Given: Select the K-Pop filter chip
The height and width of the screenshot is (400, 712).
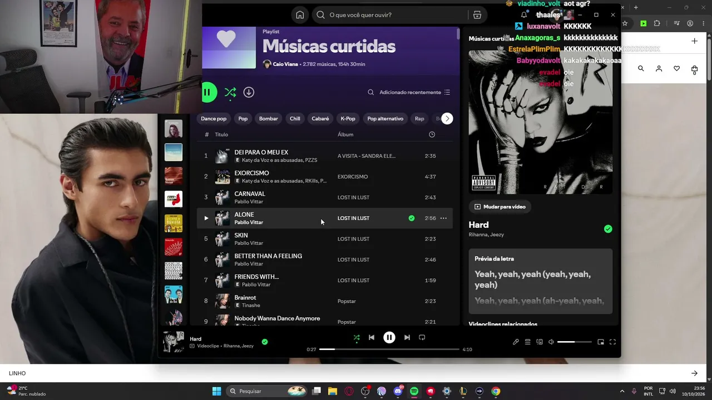Looking at the screenshot, I should 348,118.
